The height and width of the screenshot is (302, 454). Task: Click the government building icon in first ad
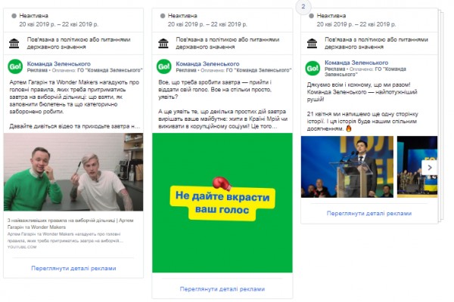[x=14, y=43]
